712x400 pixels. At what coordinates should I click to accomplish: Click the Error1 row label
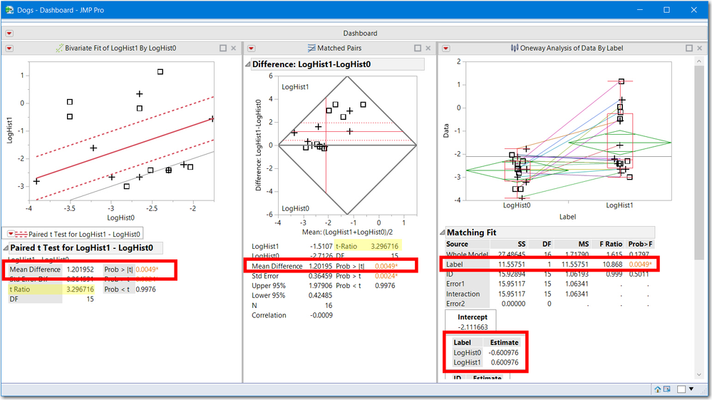(x=455, y=284)
